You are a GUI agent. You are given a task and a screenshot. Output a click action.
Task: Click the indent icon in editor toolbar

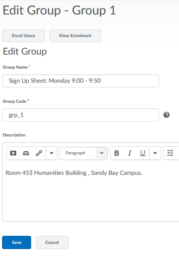coord(170,153)
